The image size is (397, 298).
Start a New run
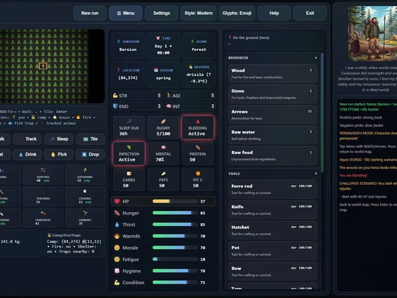[x=90, y=13]
